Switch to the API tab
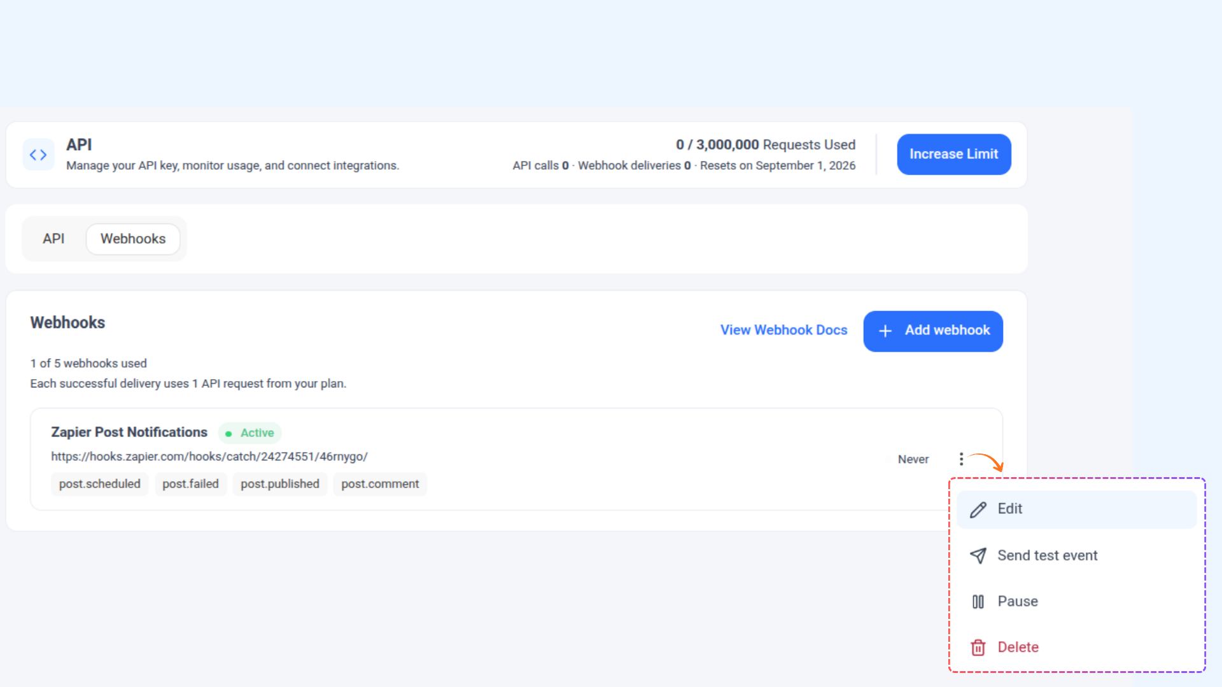Viewport: 1222px width, 687px height. click(53, 239)
